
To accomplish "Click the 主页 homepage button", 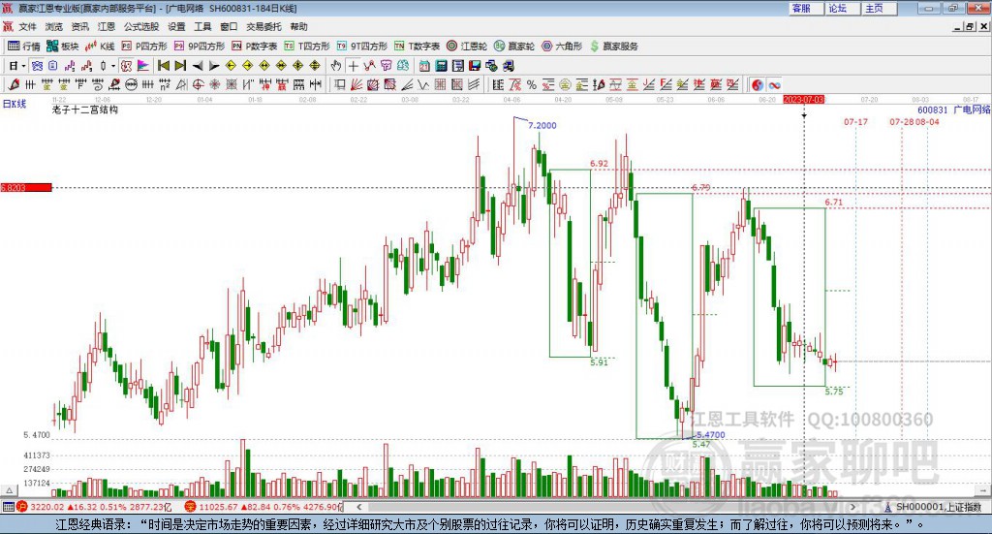I will 879,8.
